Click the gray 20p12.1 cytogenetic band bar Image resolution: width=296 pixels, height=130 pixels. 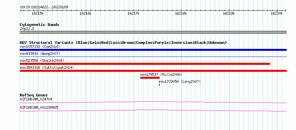(x=153, y=32)
